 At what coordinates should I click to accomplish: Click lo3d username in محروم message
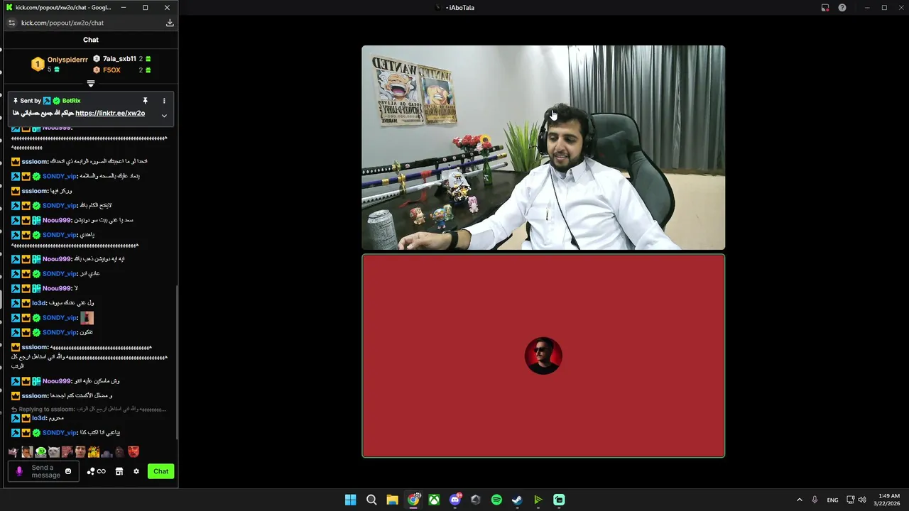tap(38, 418)
